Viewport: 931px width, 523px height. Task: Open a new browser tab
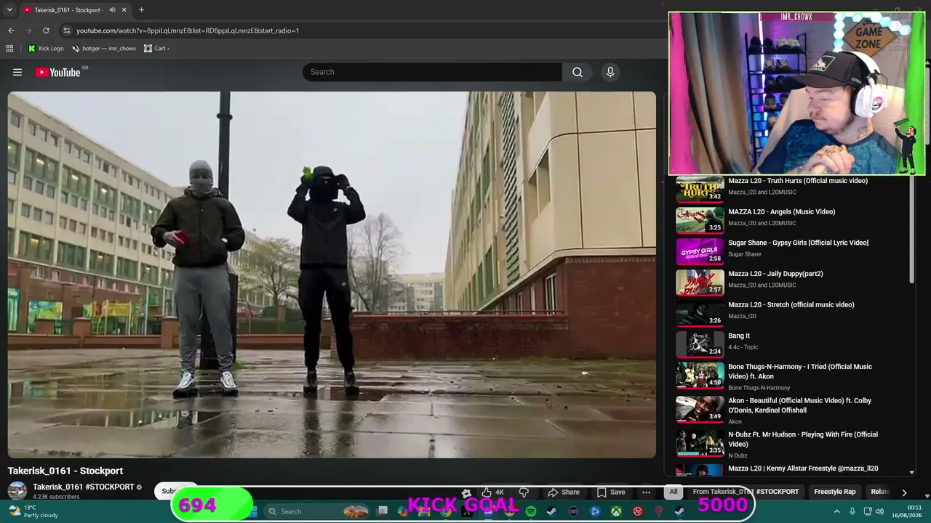coord(141,10)
